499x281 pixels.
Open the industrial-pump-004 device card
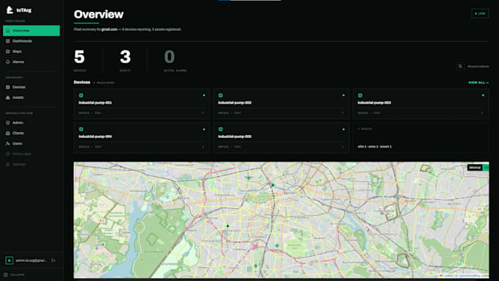(x=142, y=138)
